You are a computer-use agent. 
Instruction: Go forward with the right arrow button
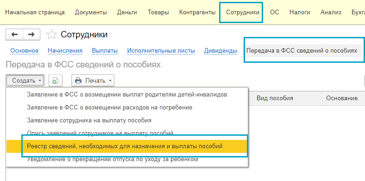tap(31, 35)
